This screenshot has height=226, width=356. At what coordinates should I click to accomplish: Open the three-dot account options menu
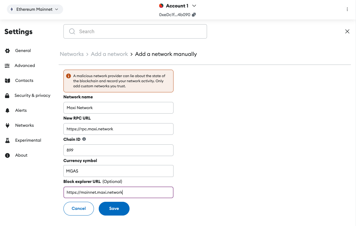(x=347, y=9)
